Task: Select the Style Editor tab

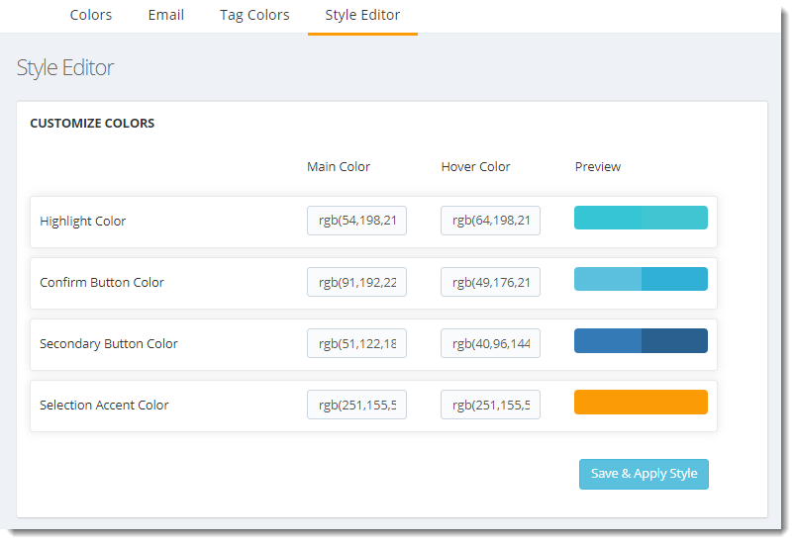Action: (x=362, y=15)
